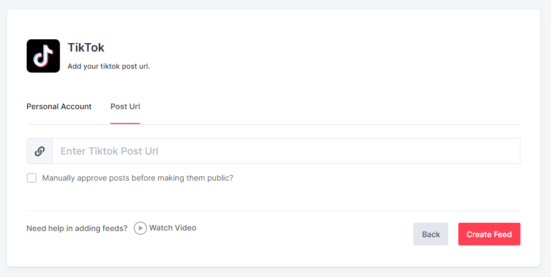Screen dimensions: 551x277
Task: Switch to the Personal Account tab
Action: click(x=59, y=106)
